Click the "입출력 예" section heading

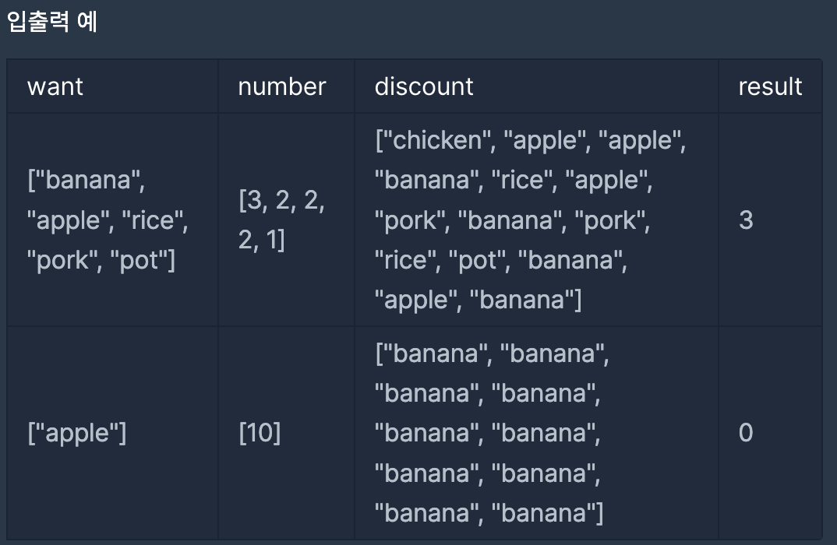51,22
